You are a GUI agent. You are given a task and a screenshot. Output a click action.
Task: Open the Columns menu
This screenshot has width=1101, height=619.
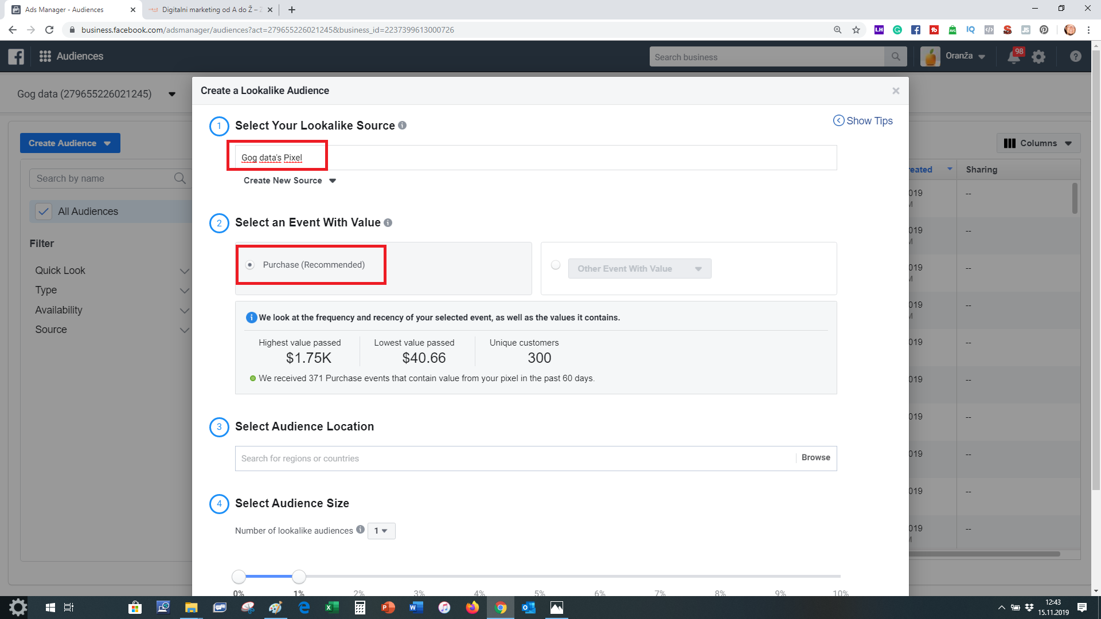coord(1038,143)
